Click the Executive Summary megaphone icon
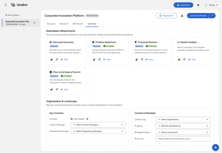The height and width of the screenshot is (153, 222). click(51, 42)
